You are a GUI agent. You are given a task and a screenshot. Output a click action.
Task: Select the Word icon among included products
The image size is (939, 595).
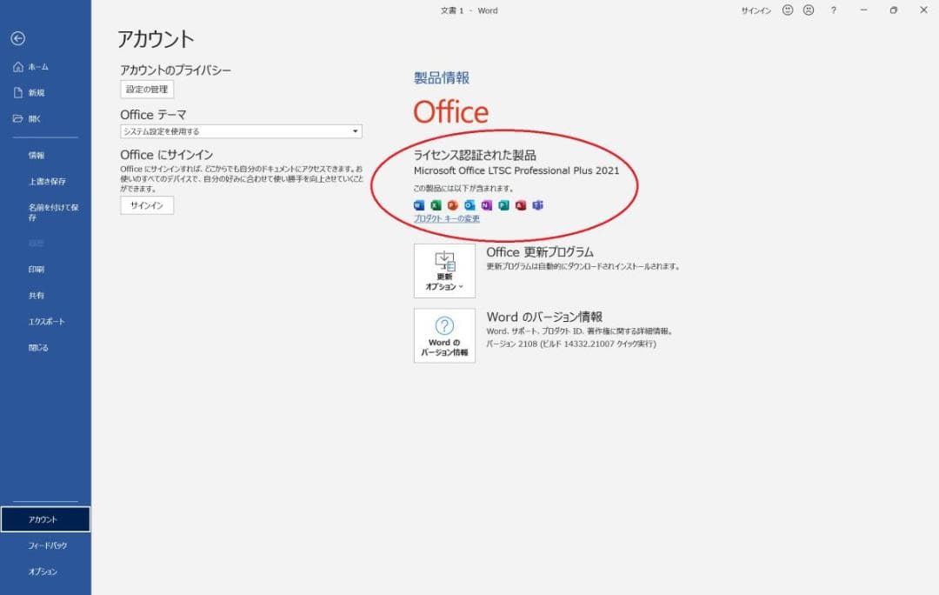(x=418, y=204)
